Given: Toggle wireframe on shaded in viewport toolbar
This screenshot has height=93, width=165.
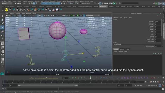Looking at the screenshot, I should (x=42, y=16).
